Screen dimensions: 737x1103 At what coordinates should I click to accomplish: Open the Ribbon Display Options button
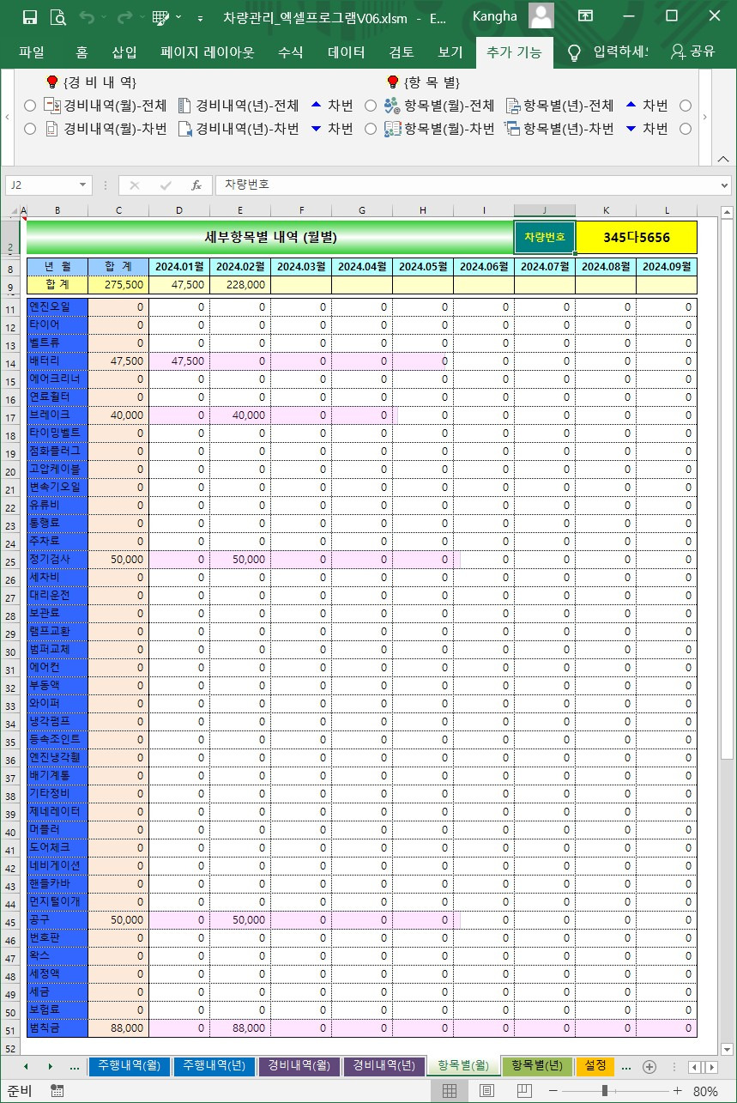coord(586,16)
